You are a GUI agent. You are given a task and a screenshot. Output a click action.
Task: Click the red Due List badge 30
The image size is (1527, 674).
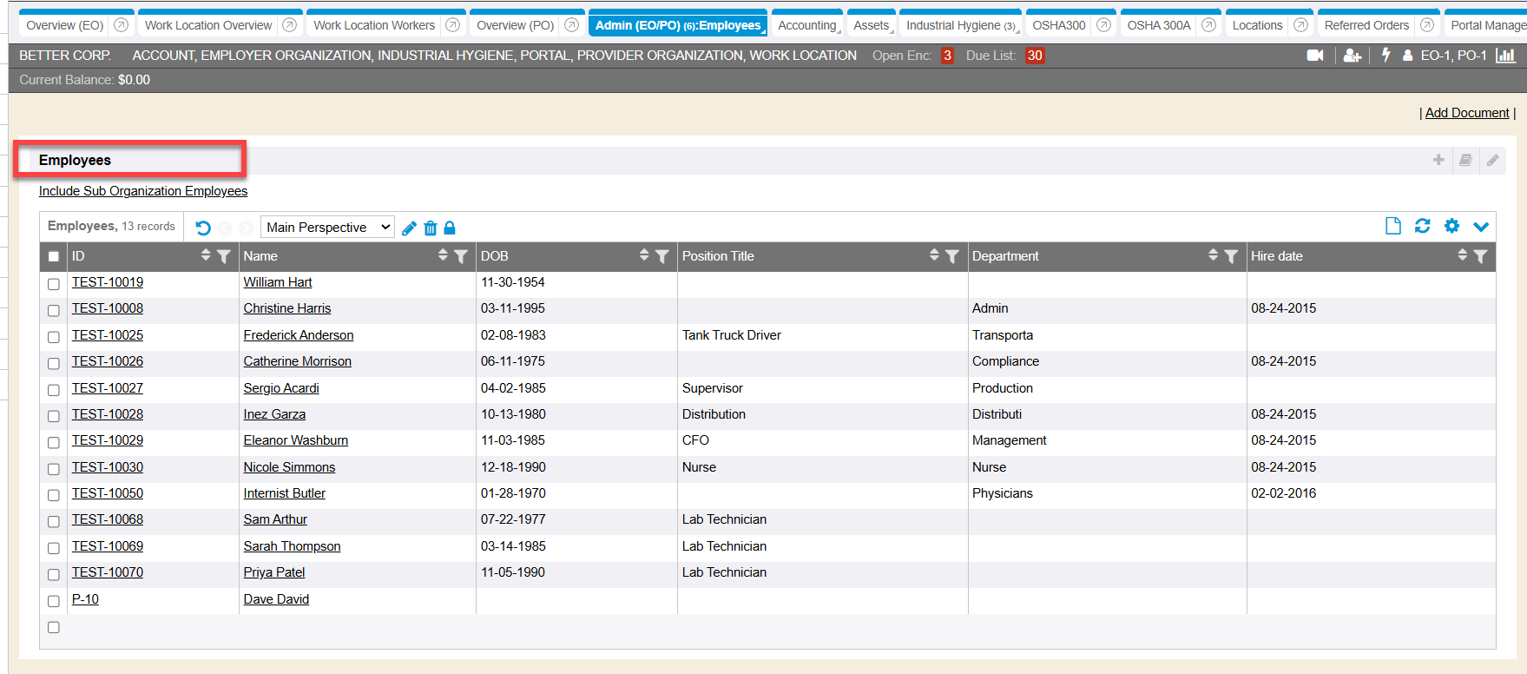(x=1034, y=56)
